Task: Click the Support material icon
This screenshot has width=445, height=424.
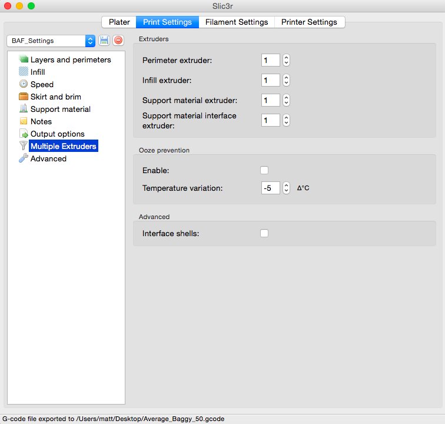Action: [x=24, y=109]
